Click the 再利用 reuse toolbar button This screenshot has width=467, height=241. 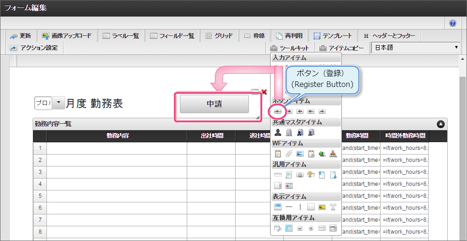tap(289, 36)
